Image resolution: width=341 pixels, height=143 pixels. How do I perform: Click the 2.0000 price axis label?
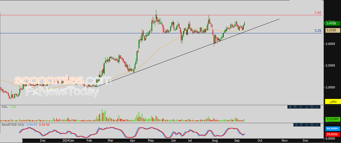point(331,87)
